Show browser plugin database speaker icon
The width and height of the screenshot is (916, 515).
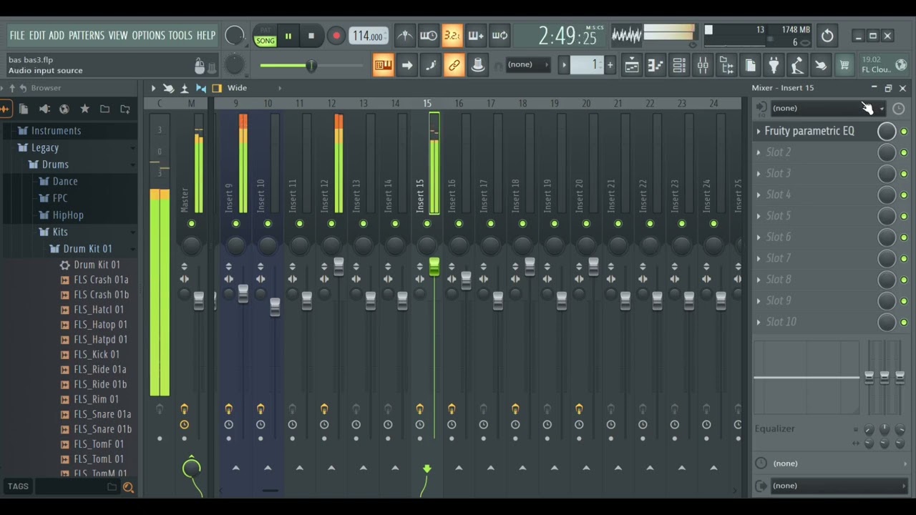44,109
